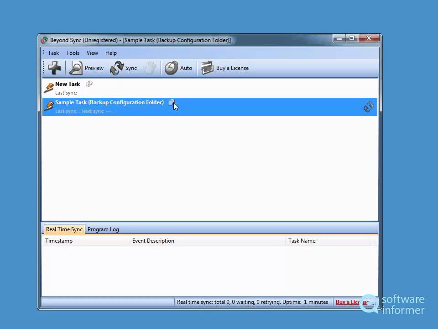Maximize the Beyond Sync window

coord(352,38)
